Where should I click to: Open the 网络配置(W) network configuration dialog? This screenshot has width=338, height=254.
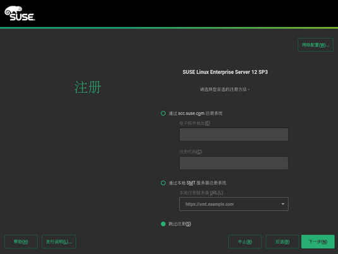point(315,45)
